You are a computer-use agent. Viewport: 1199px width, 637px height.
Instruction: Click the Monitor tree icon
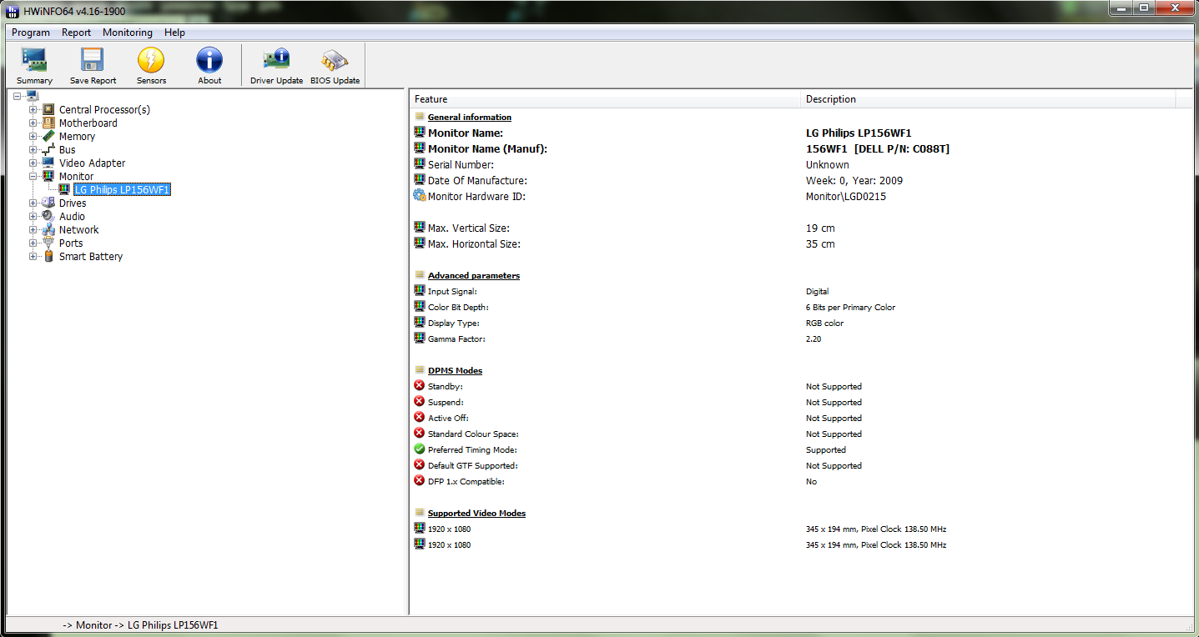(x=48, y=176)
